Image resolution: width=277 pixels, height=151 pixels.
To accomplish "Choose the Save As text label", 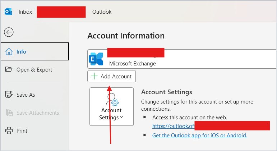I will (26, 95).
